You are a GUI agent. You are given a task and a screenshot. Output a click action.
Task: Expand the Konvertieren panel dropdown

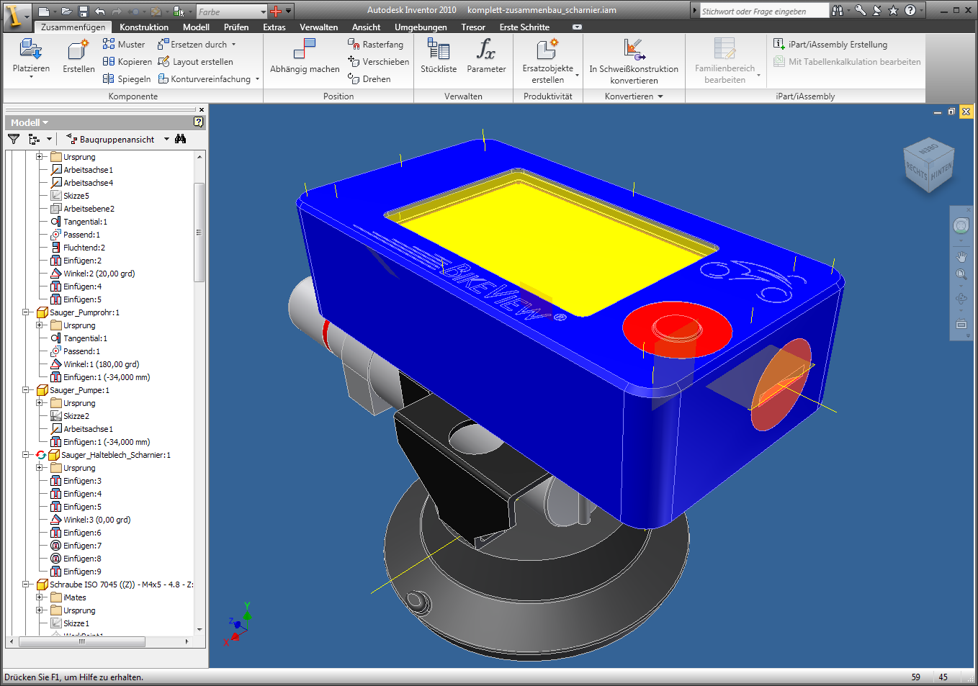click(660, 96)
